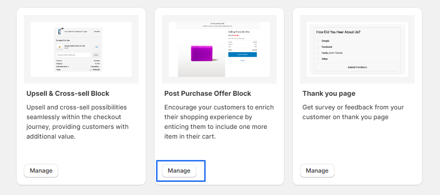Select the Facebook radio option in preview
The width and height of the screenshot is (440, 195).
(318, 47)
